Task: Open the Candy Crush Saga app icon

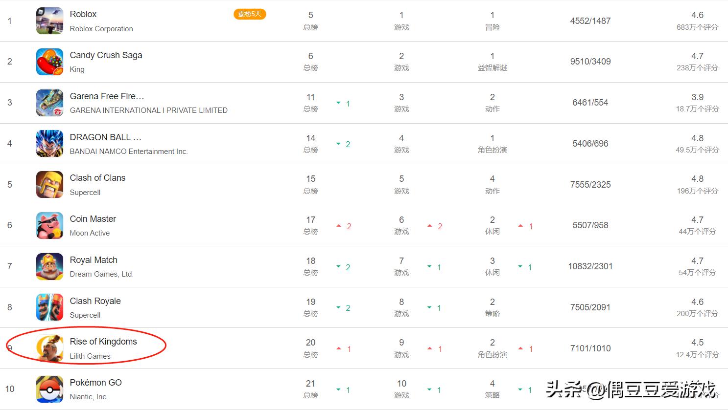Action: click(49, 62)
